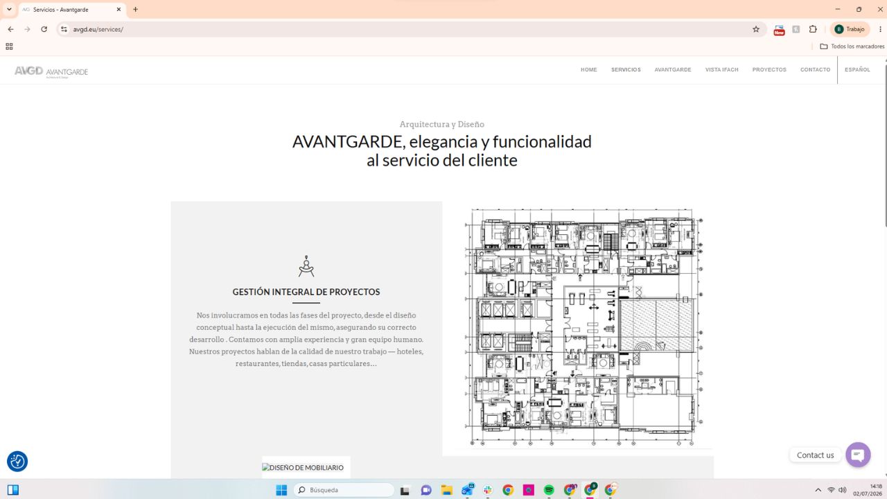This screenshot has width=887, height=499.
Task: Open the Windows Start menu
Action: click(x=281, y=490)
